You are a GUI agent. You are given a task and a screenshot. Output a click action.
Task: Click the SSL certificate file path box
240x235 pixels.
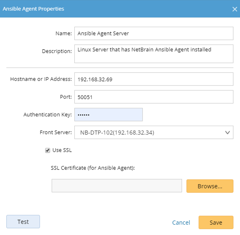tap(117, 186)
